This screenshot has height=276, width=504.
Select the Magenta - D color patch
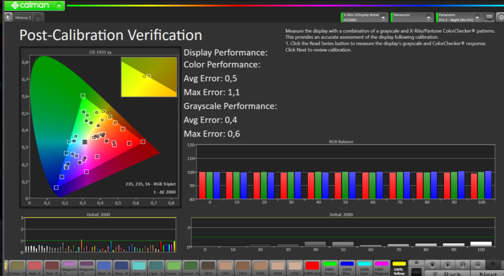(86, 267)
